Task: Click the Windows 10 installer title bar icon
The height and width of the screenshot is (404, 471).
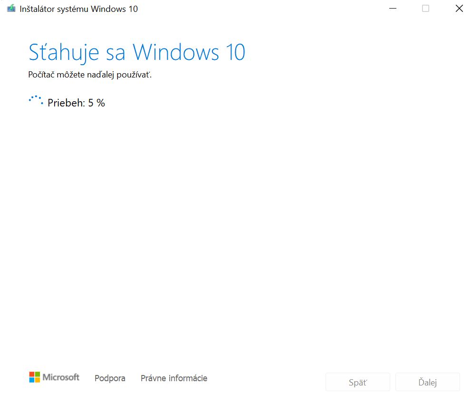Action: [11, 9]
